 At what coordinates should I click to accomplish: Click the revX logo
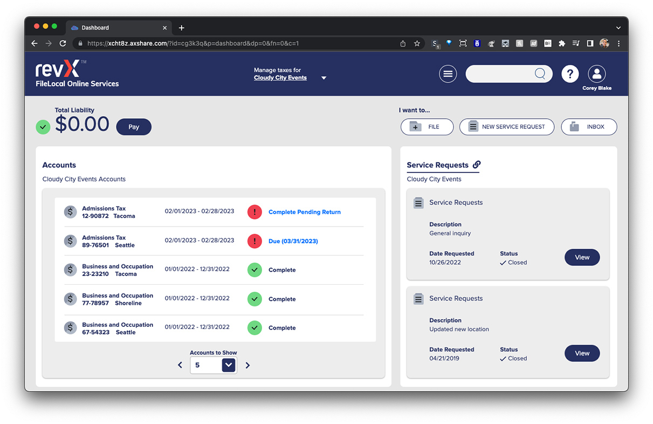click(58, 69)
